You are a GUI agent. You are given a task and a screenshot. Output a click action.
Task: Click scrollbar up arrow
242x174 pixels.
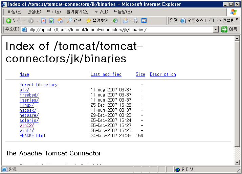click(237, 39)
